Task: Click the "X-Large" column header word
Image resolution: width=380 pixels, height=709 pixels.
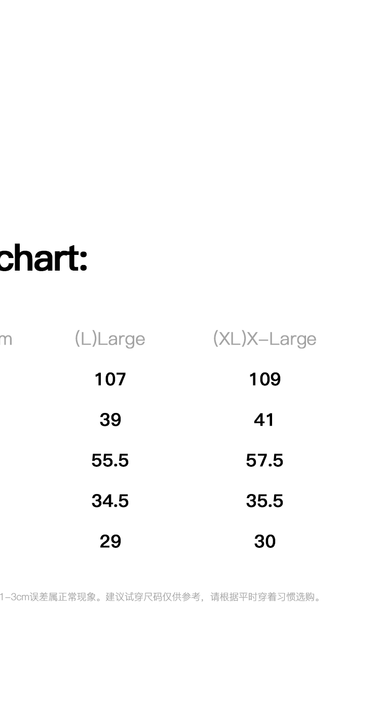Action: pyautogui.click(x=282, y=339)
